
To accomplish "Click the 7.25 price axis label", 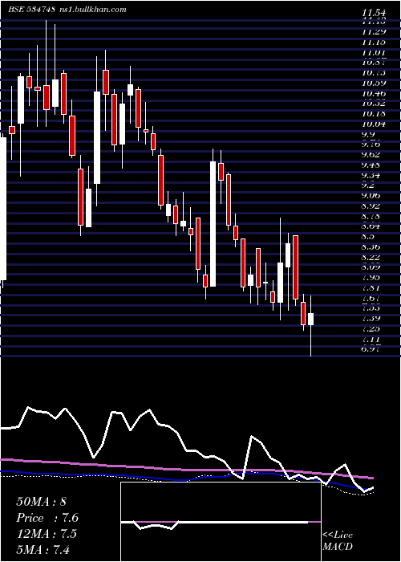I will point(371,329).
